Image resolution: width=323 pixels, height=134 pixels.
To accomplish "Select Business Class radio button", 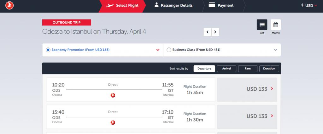I will click(169, 50).
